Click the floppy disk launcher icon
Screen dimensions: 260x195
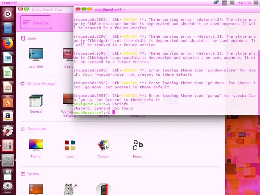(8, 175)
